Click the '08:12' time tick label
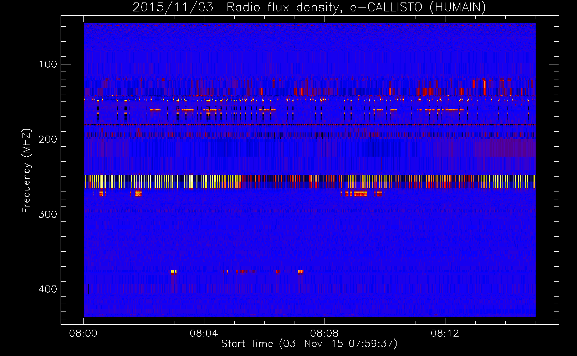The image size is (577, 356). (445, 334)
